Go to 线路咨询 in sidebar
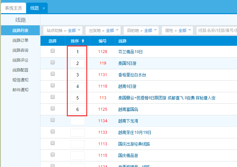Viewport: 237px width, 167px height. [x=20, y=50]
